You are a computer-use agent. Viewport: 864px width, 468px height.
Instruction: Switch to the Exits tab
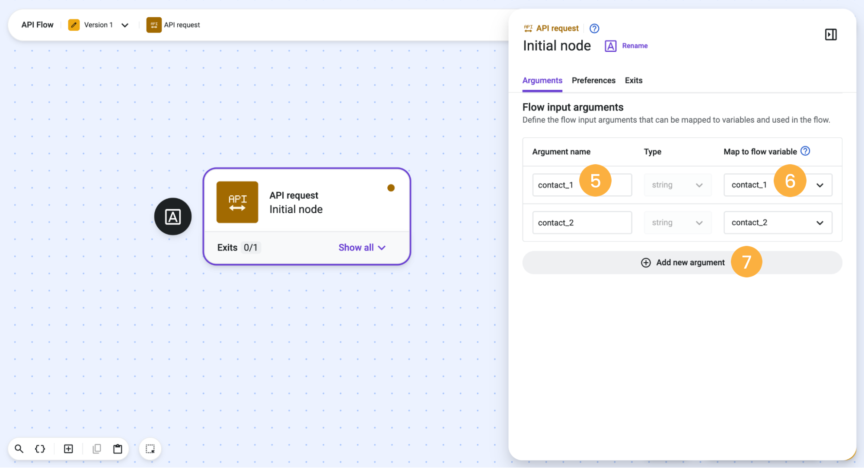pyautogui.click(x=633, y=81)
